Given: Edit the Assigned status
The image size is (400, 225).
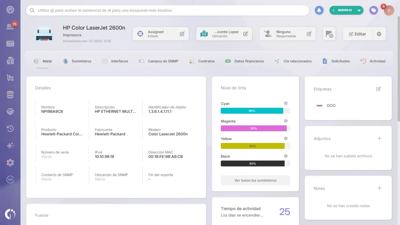Looking at the screenshot, I should (x=182, y=34).
